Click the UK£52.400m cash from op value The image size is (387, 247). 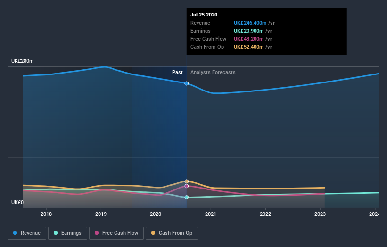tap(249, 47)
